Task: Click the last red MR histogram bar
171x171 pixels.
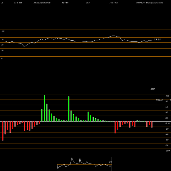Action: (x=152, y=124)
